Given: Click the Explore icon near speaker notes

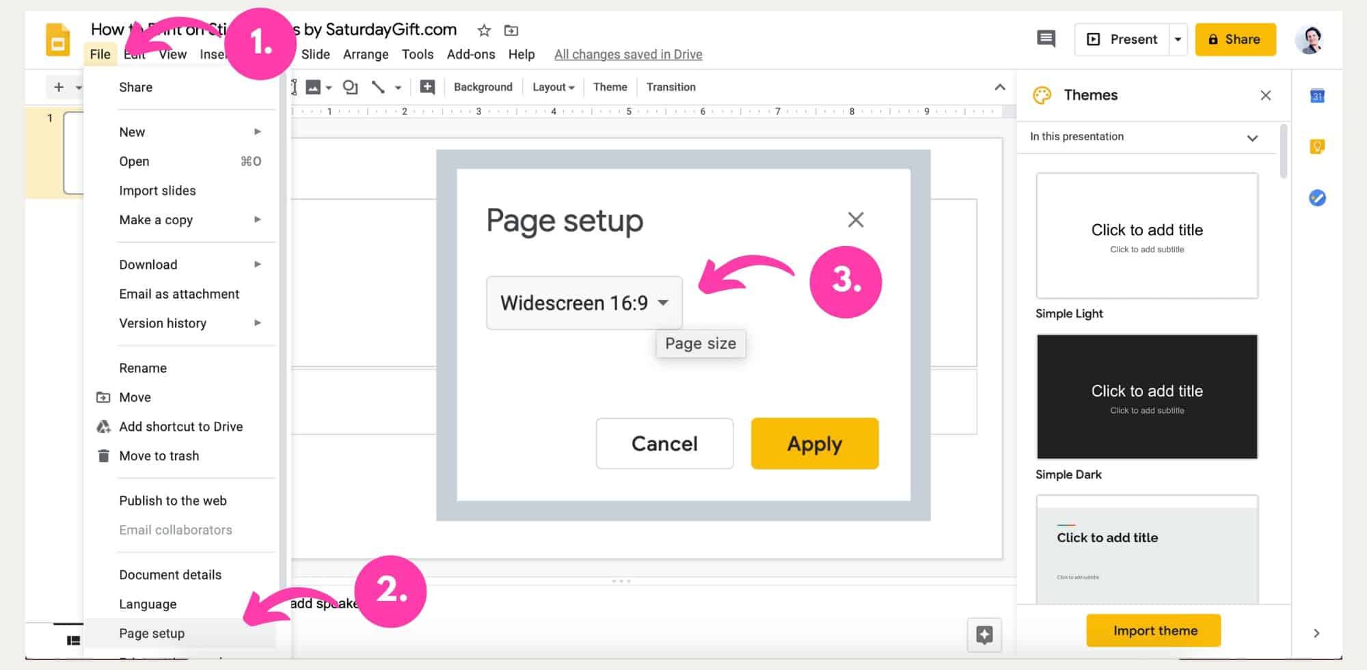Looking at the screenshot, I should click(x=984, y=634).
